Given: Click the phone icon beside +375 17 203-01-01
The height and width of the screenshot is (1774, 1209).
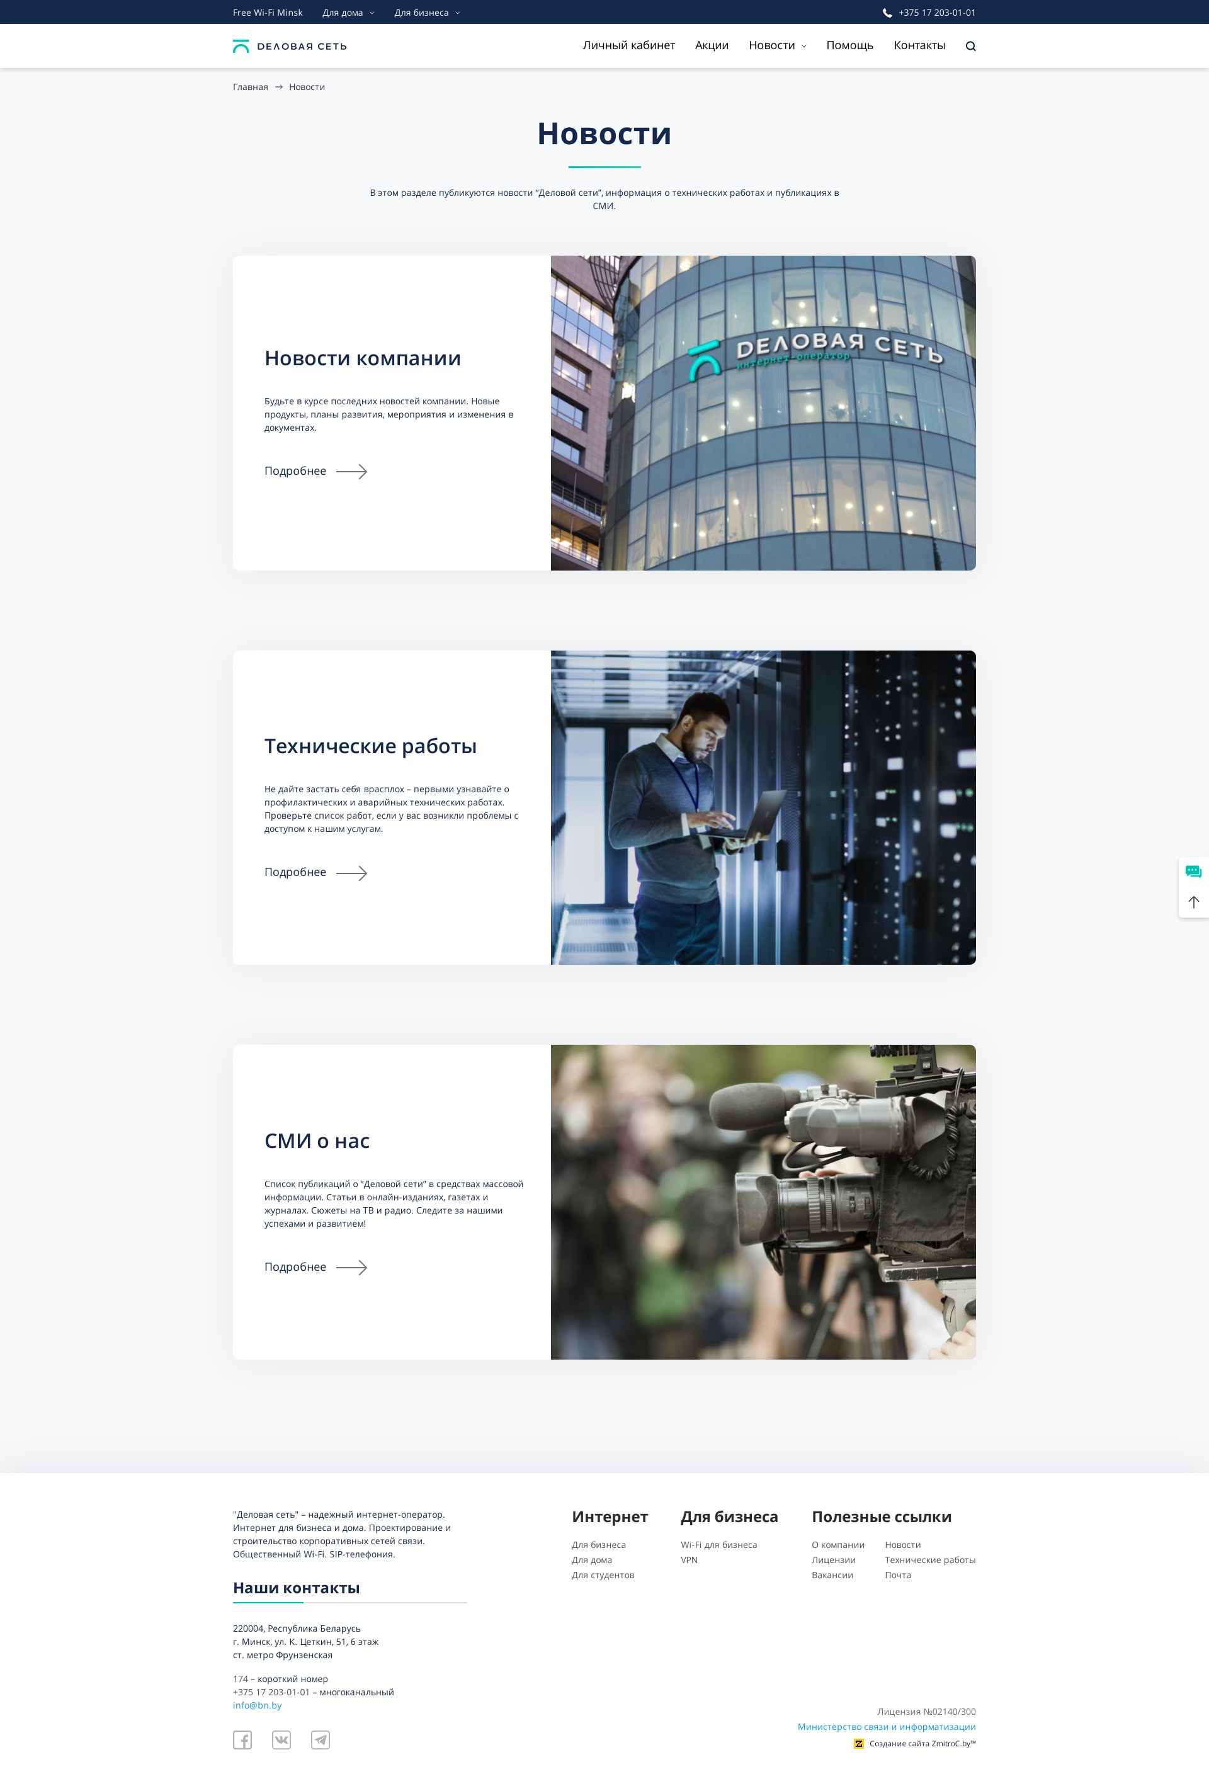Looking at the screenshot, I should click(887, 13).
